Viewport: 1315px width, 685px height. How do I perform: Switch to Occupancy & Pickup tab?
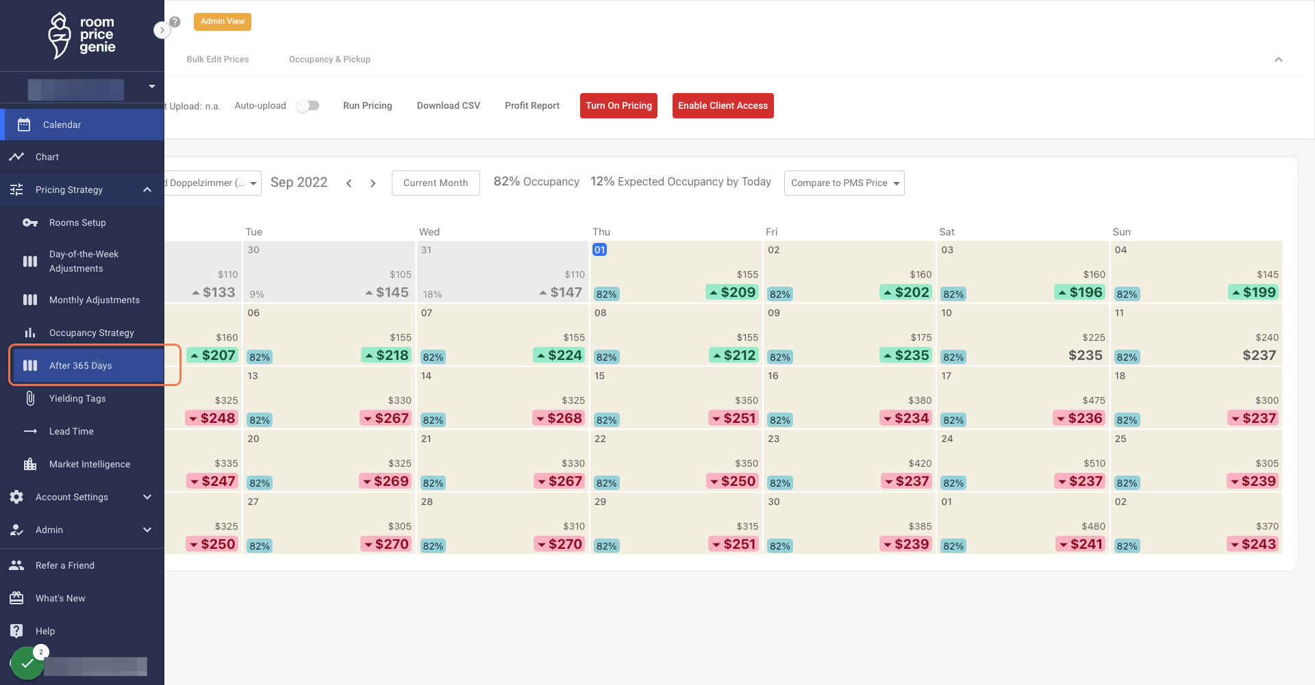click(329, 60)
